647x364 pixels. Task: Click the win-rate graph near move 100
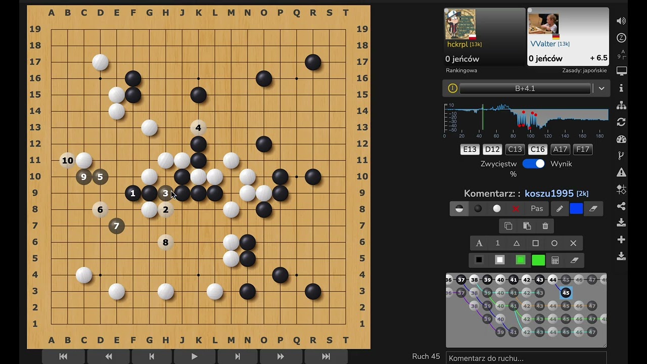coord(530,117)
